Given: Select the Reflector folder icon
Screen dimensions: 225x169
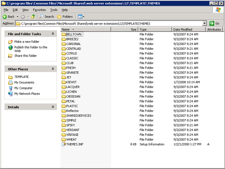Looking at the screenshot, I should (64, 111).
